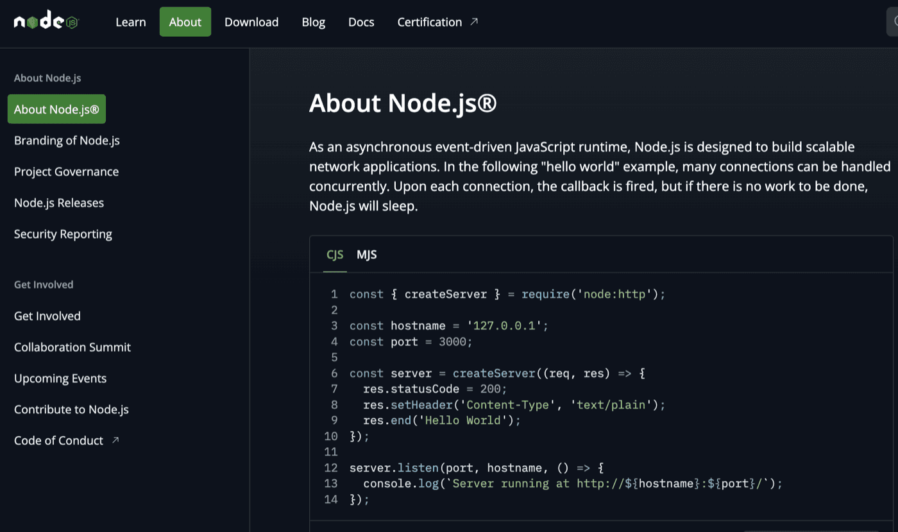
Task: Click the 'About Node.js' sidebar section label
Action: 47,78
